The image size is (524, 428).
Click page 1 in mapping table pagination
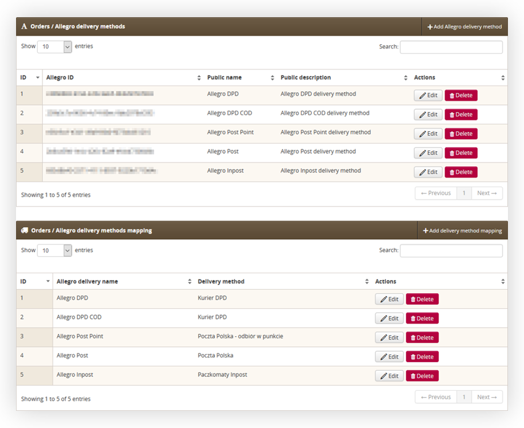(x=464, y=397)
